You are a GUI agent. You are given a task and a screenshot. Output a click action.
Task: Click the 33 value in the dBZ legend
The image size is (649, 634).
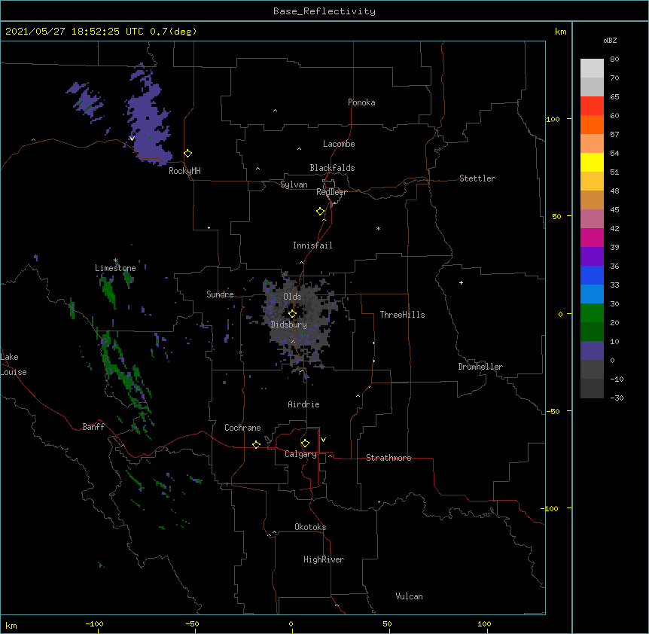[x=614, y=285]
